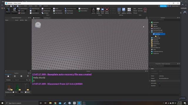Image resolution: width=188 pixels, height=105 pixels.
Task: Open the Models dropdown in Toolbox
Action: [x=9, y=80]
